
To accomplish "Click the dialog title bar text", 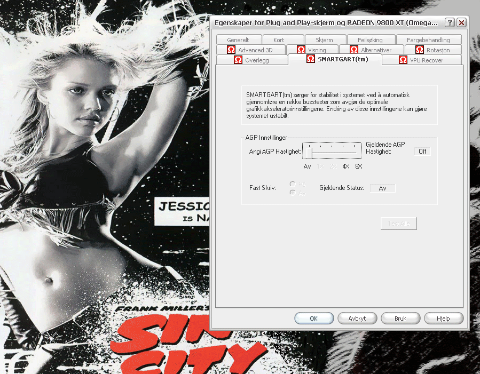I will tap(326, 22).
